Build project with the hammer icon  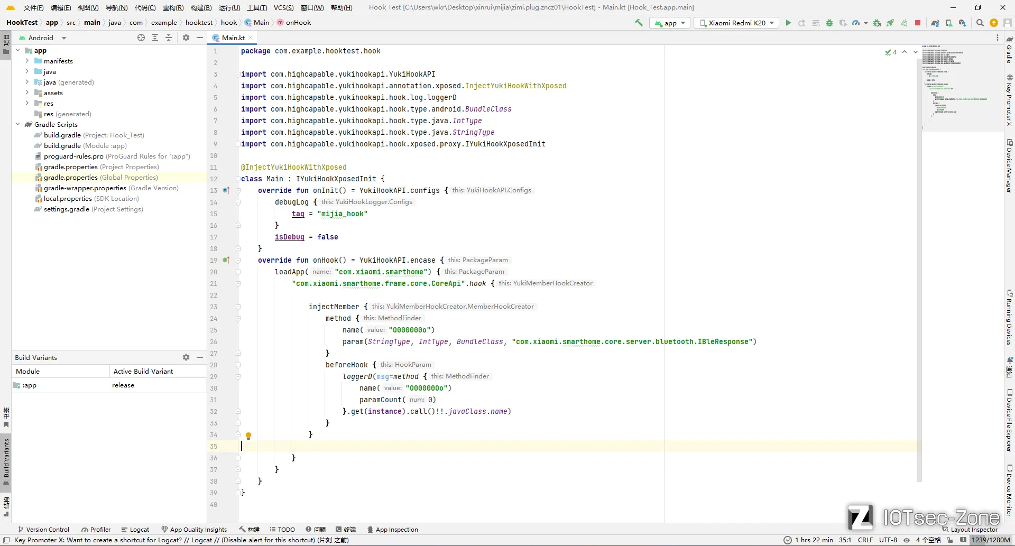click(639, 23)
